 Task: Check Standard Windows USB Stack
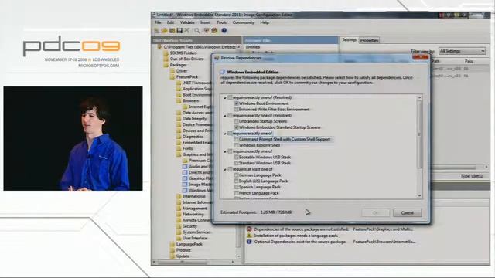[236, 163]
